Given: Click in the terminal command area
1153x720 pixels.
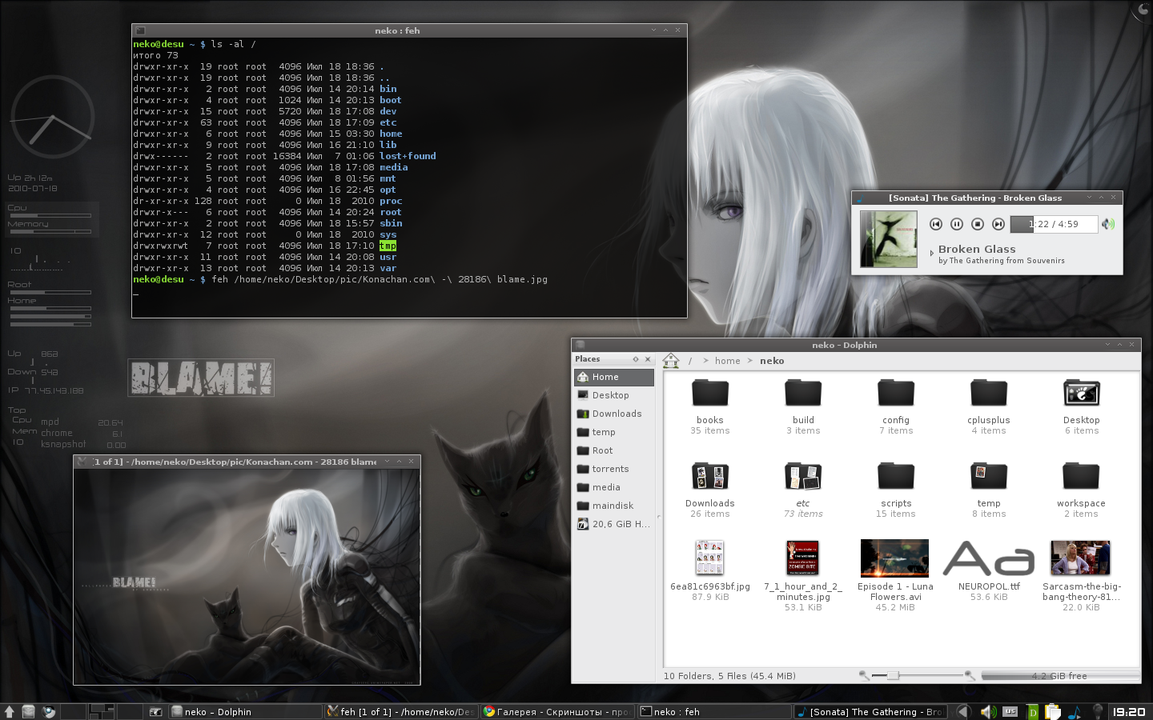Looking at the screenshot, I should 409,178.
